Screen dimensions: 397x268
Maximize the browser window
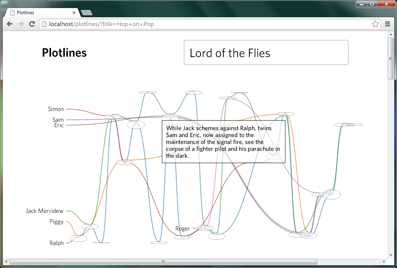click(x=372, y=4)
